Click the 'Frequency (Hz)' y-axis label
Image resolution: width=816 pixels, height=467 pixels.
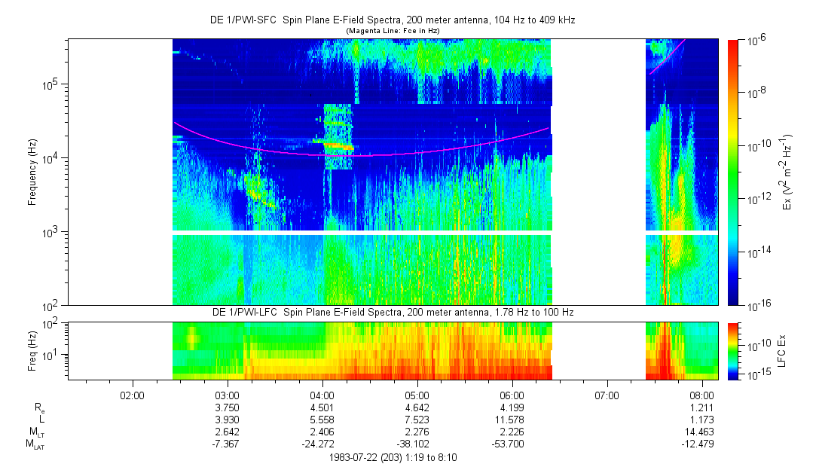pos(32,172)
